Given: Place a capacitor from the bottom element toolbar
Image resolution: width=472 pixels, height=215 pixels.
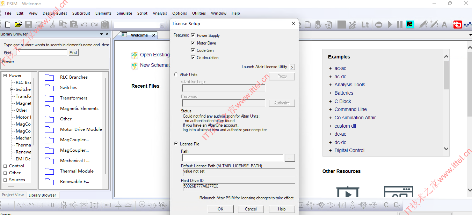Looking at the screenshot, I should [42, 205].
